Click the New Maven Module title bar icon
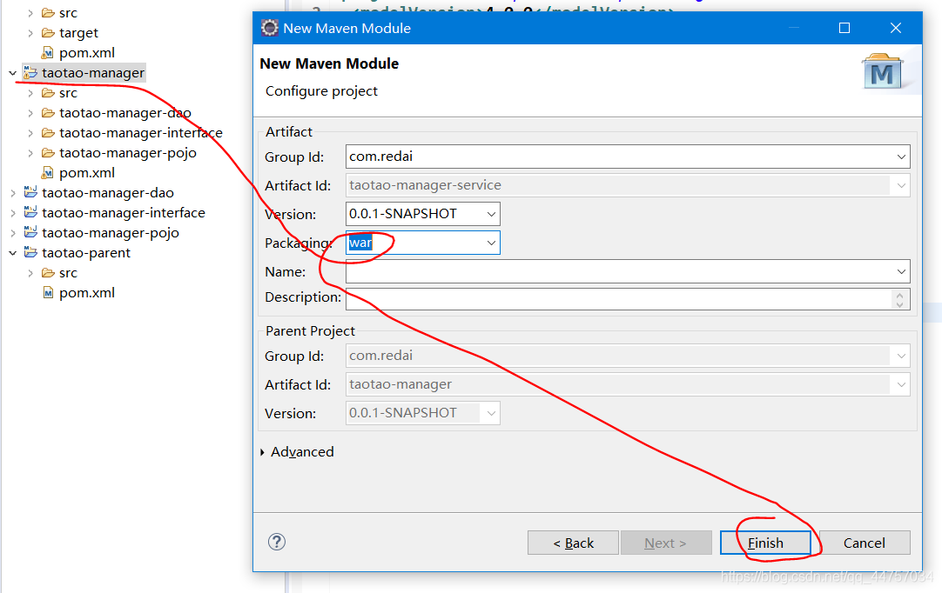Screen dimensions: 942x593 pyautogui.click(x=270, y=28)
